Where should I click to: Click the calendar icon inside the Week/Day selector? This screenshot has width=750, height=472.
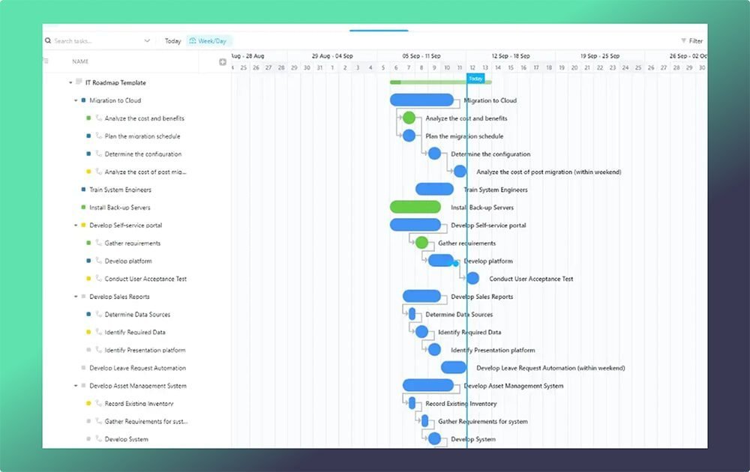click(x=192, y=40)
